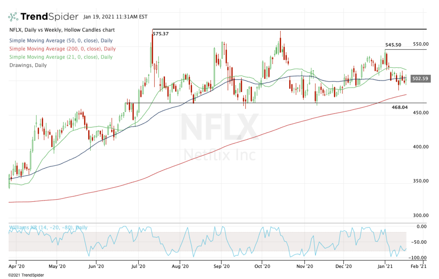Click the Oct '20 date axis label

[262, 266]
